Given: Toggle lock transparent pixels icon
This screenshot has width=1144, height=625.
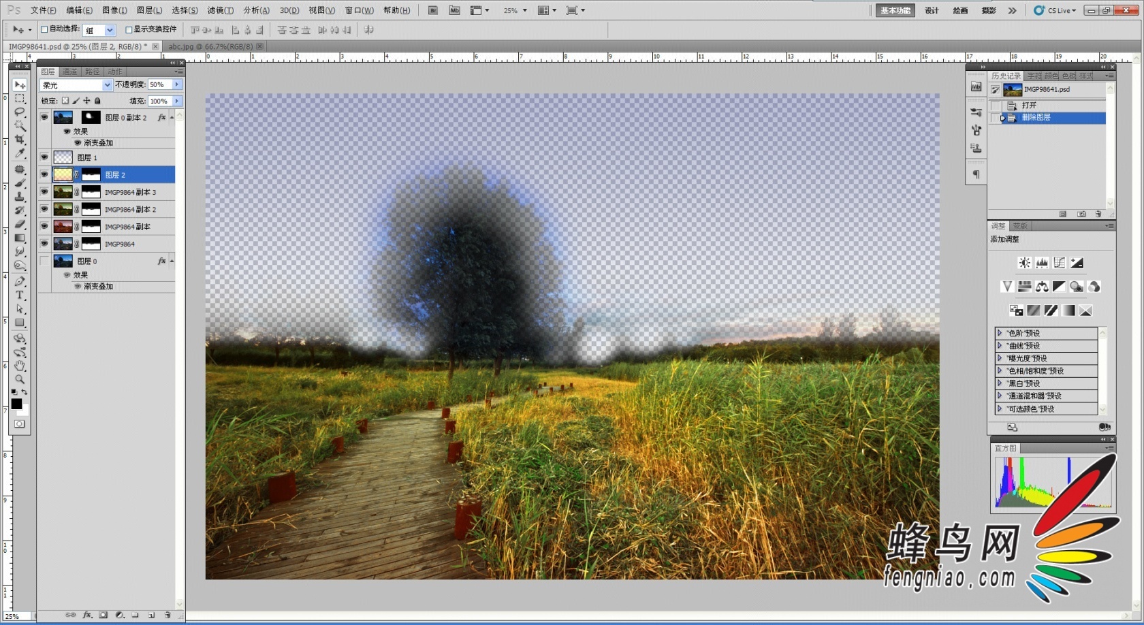Looking at the screenshot, I should pyautogui.click(x=65, y=101).
